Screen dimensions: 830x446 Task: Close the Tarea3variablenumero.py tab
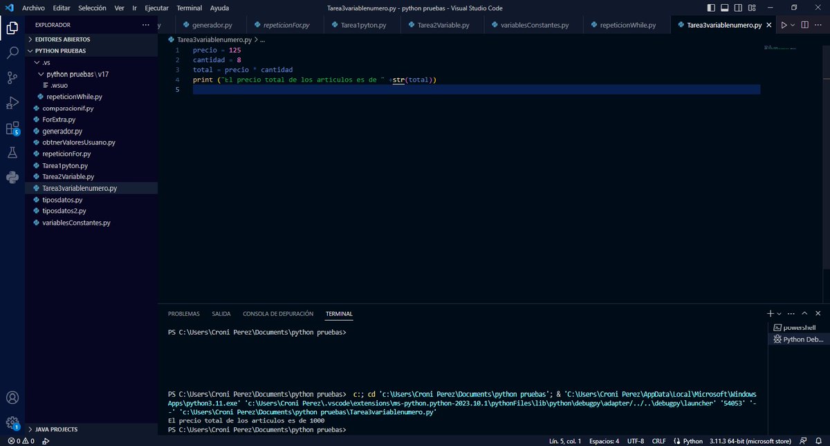pos(769,25)
